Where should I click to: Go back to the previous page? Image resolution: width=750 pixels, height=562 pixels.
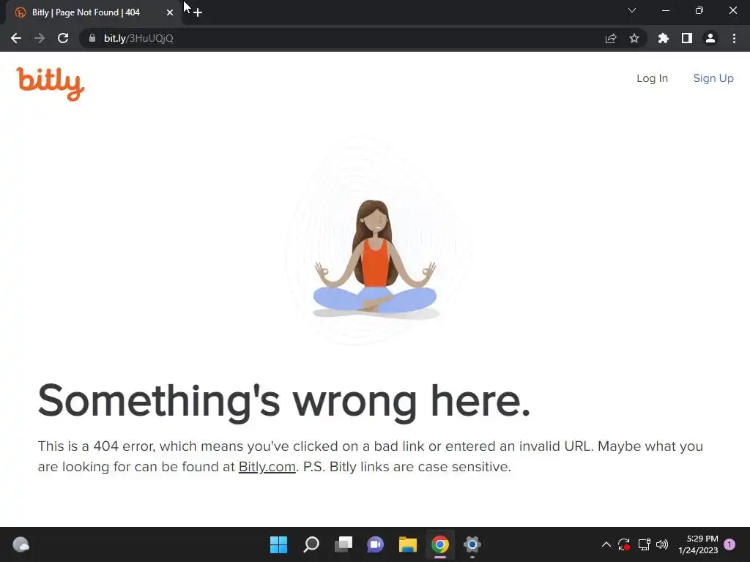[16, 38]
